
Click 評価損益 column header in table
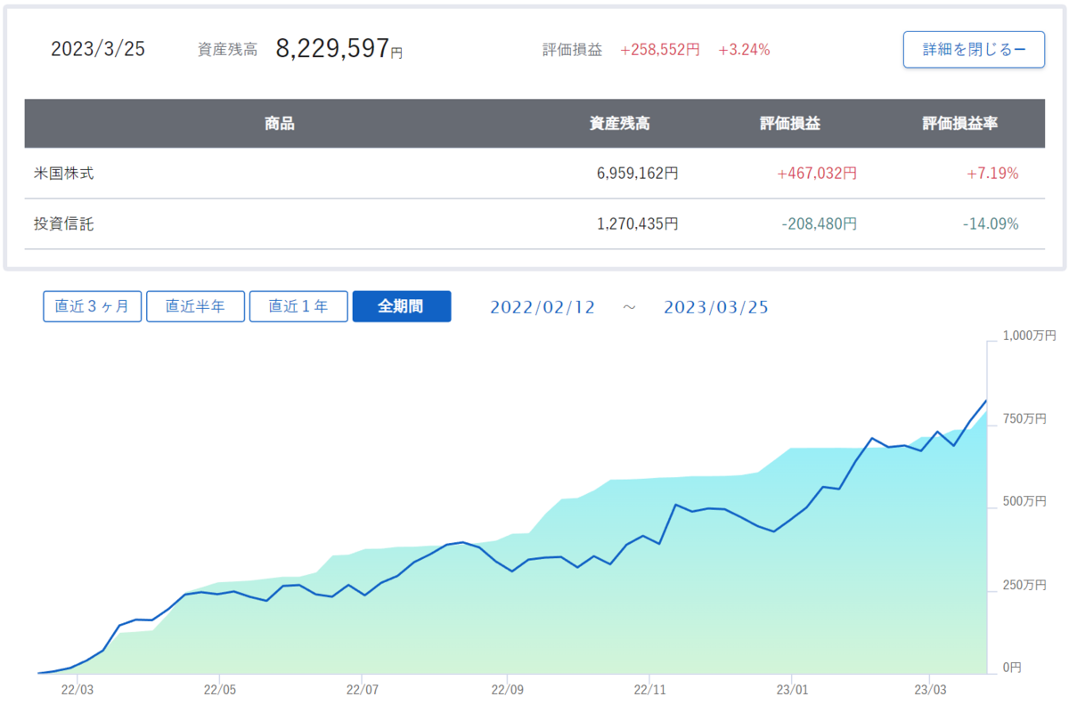(790, 124)
